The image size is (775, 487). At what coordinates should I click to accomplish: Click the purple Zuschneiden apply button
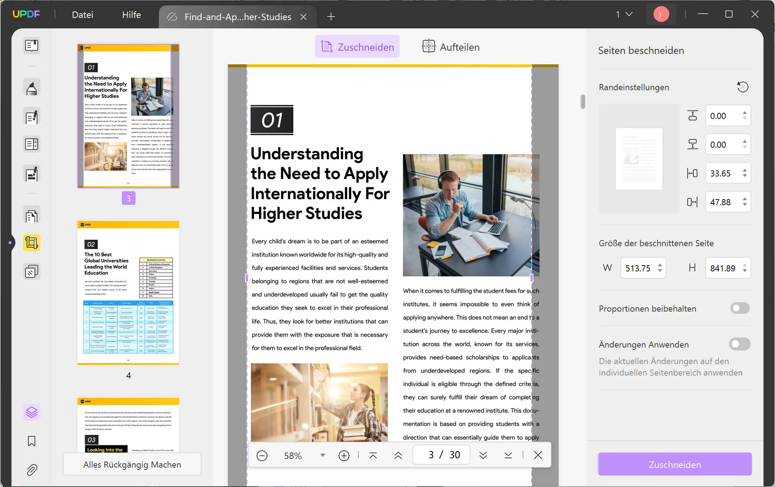coord(675,464)
